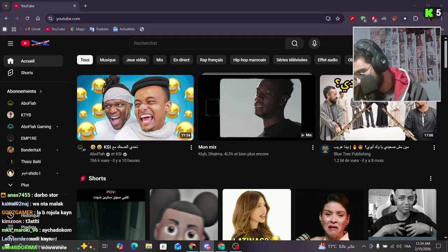Open the KTYB channel subscription

33,115
